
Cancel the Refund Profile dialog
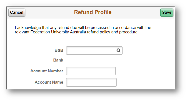coord(17,12)
